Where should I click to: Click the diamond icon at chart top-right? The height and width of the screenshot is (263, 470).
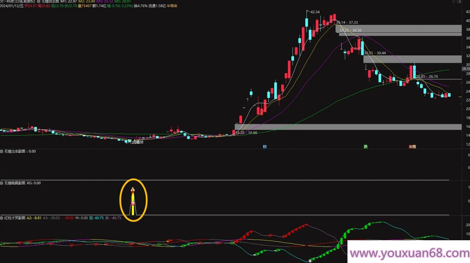(x=453, y=2)
